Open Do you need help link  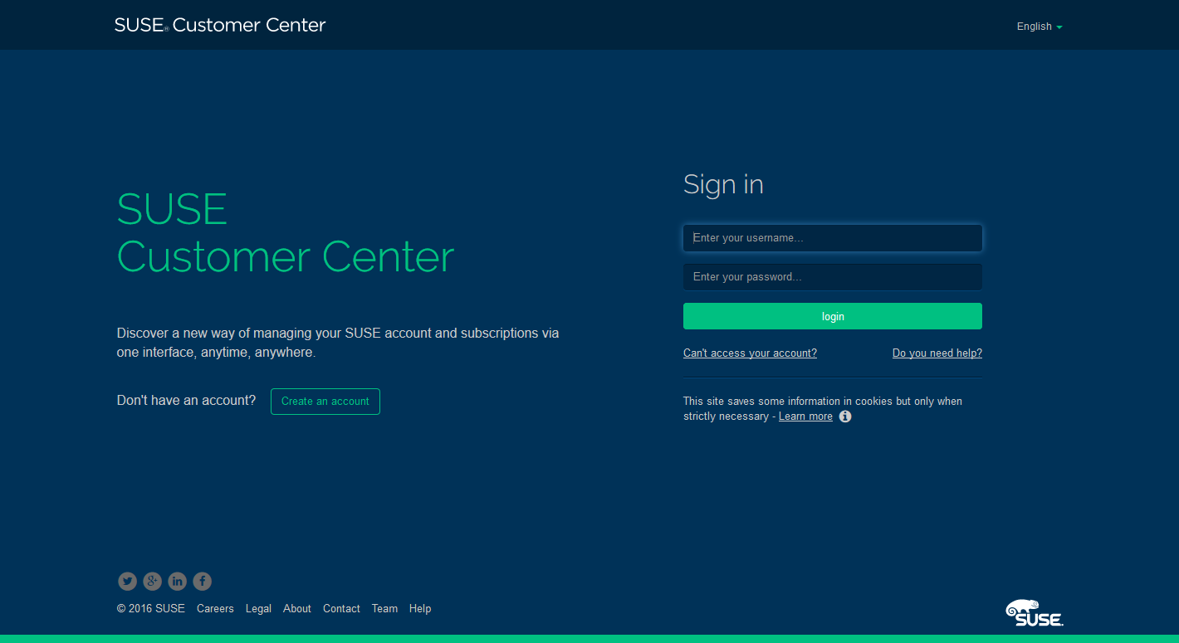[x=937, y=353]
